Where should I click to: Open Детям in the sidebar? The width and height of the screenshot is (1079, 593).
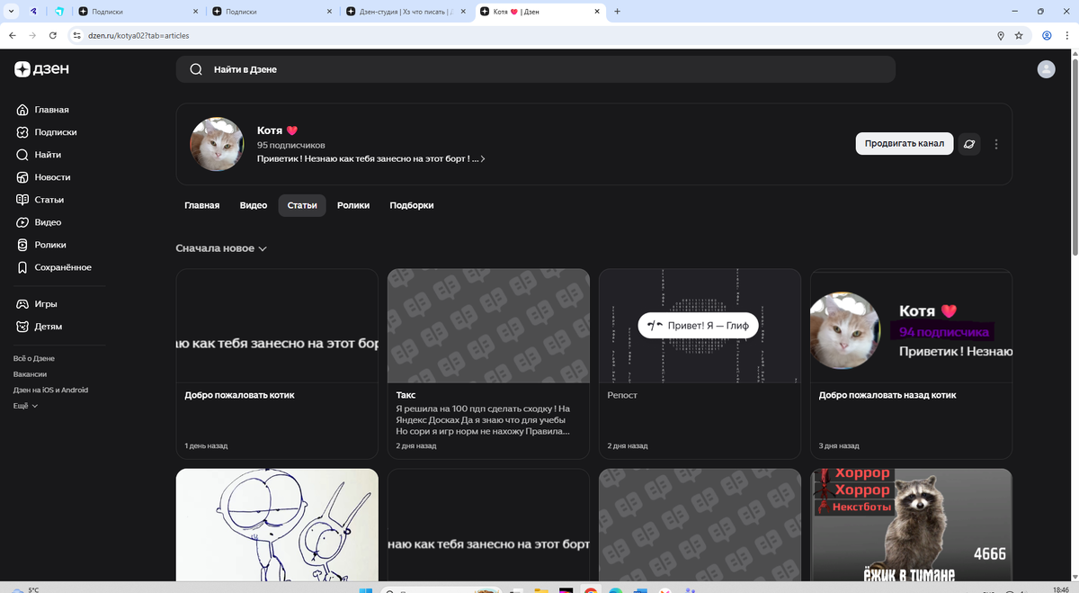tap(40, 327)
